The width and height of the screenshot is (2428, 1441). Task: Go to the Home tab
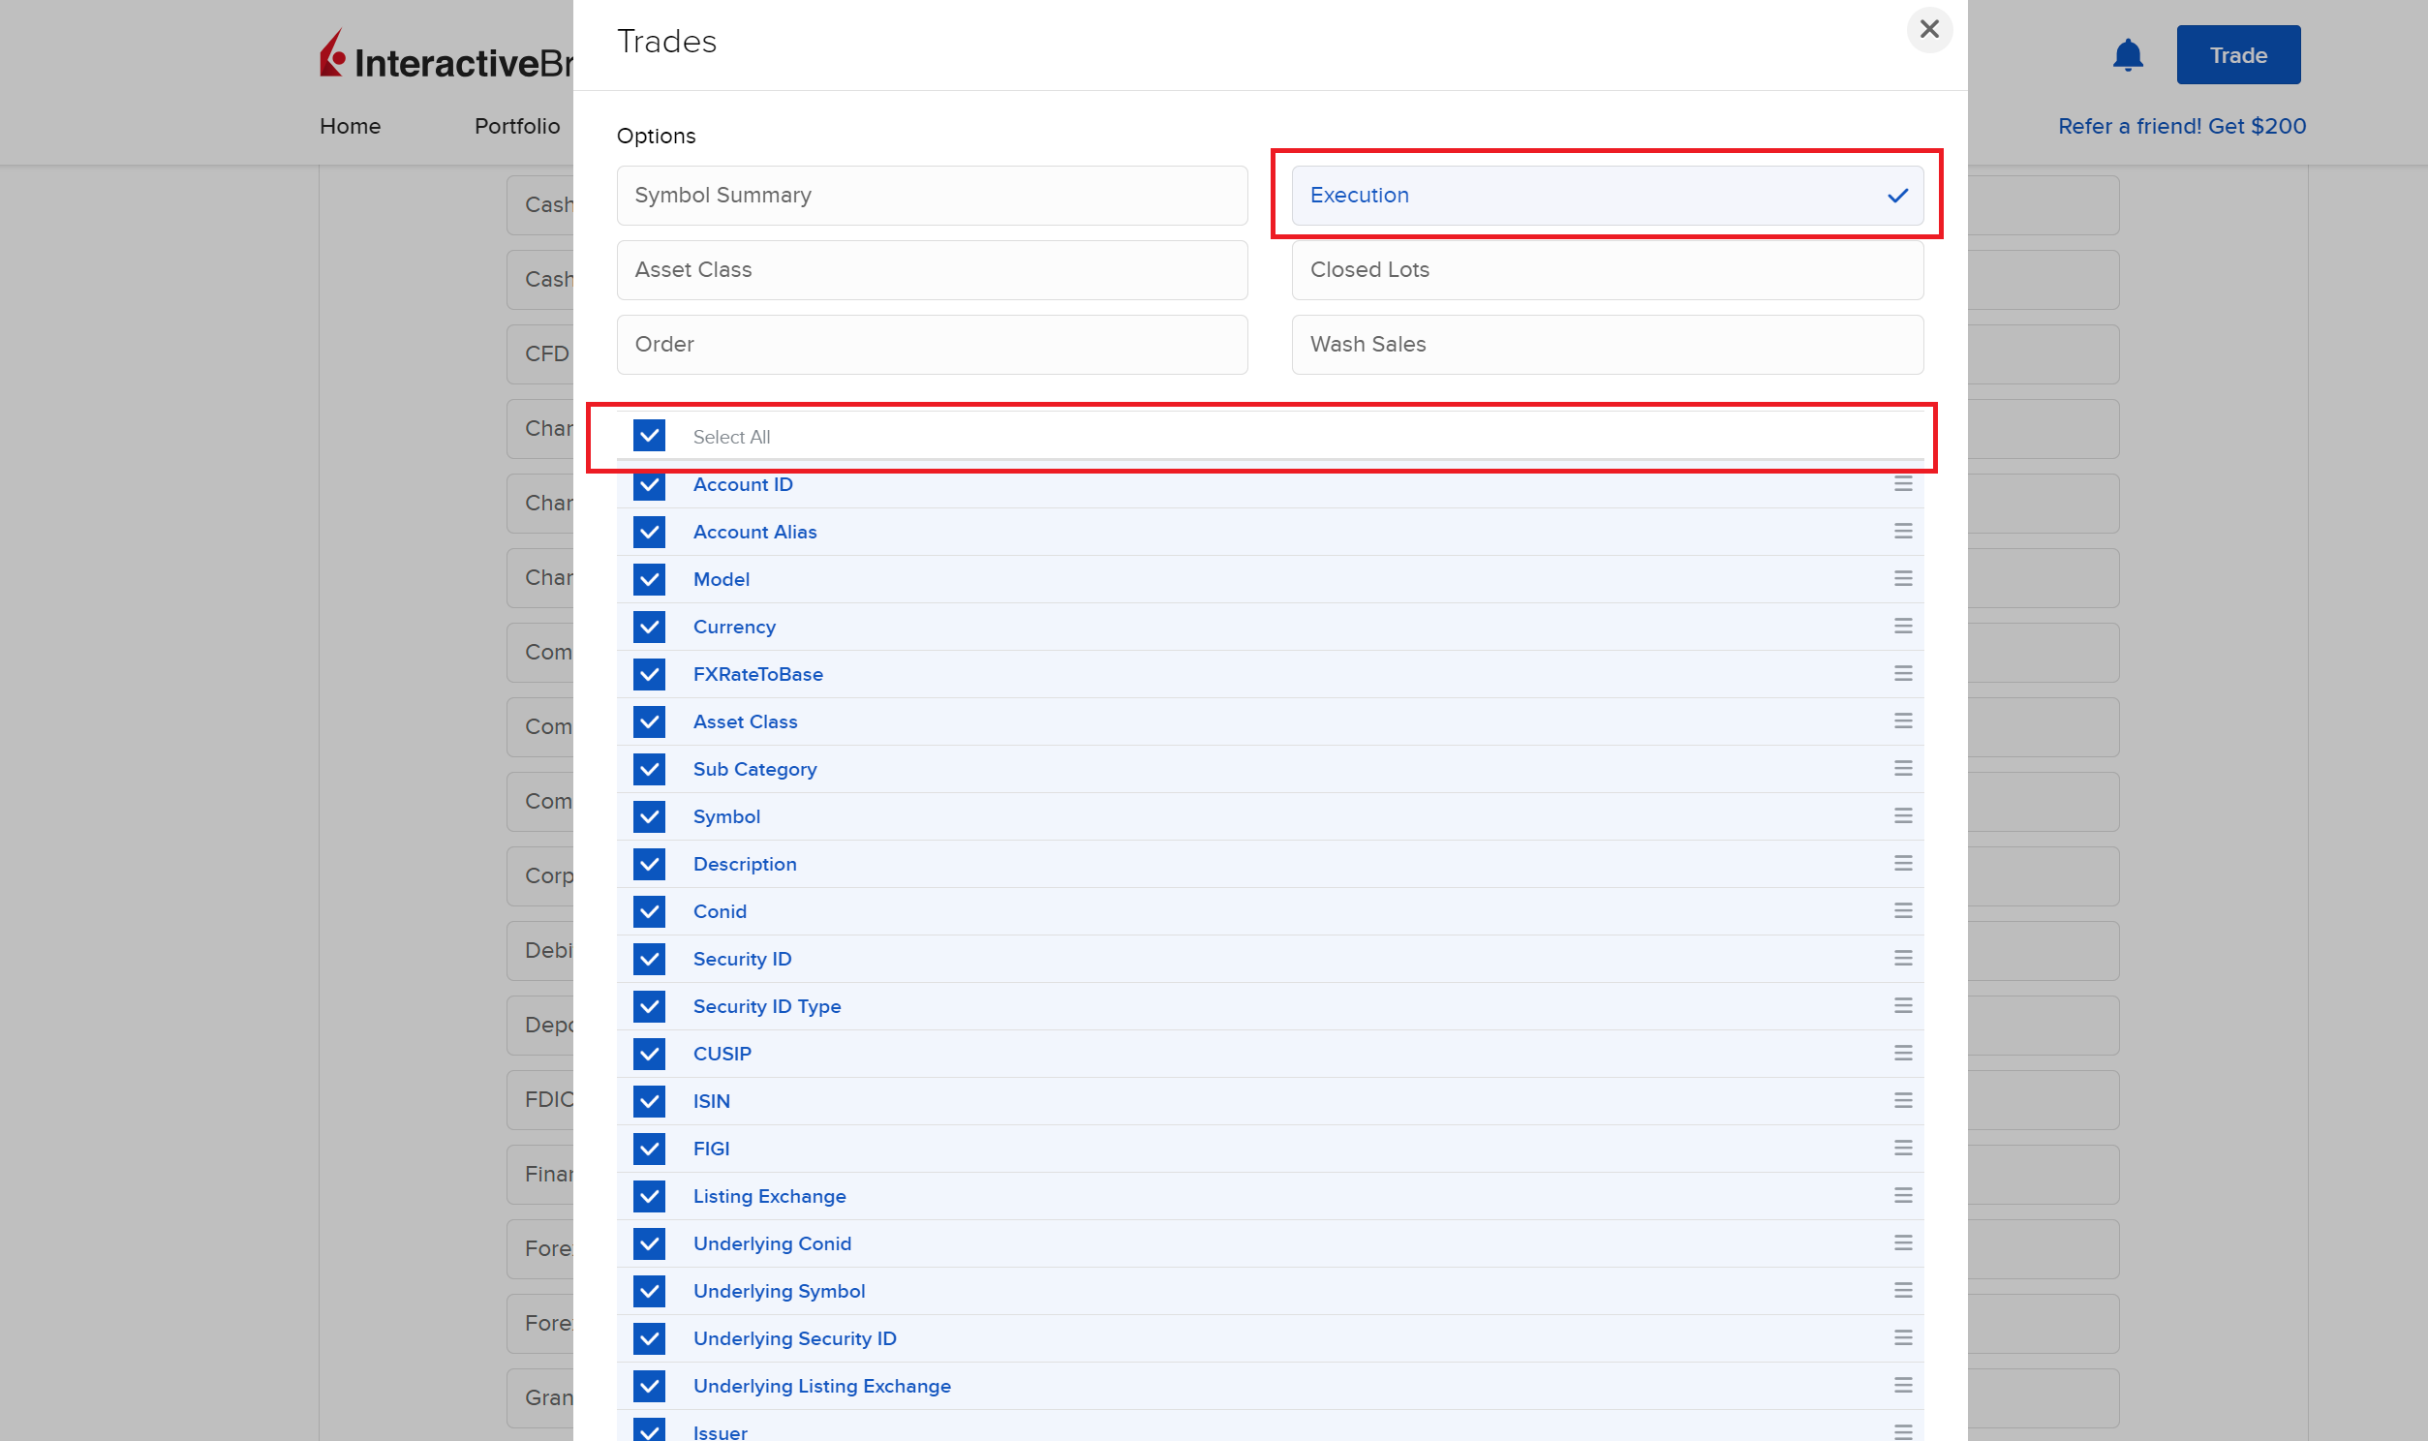point(350,126)
